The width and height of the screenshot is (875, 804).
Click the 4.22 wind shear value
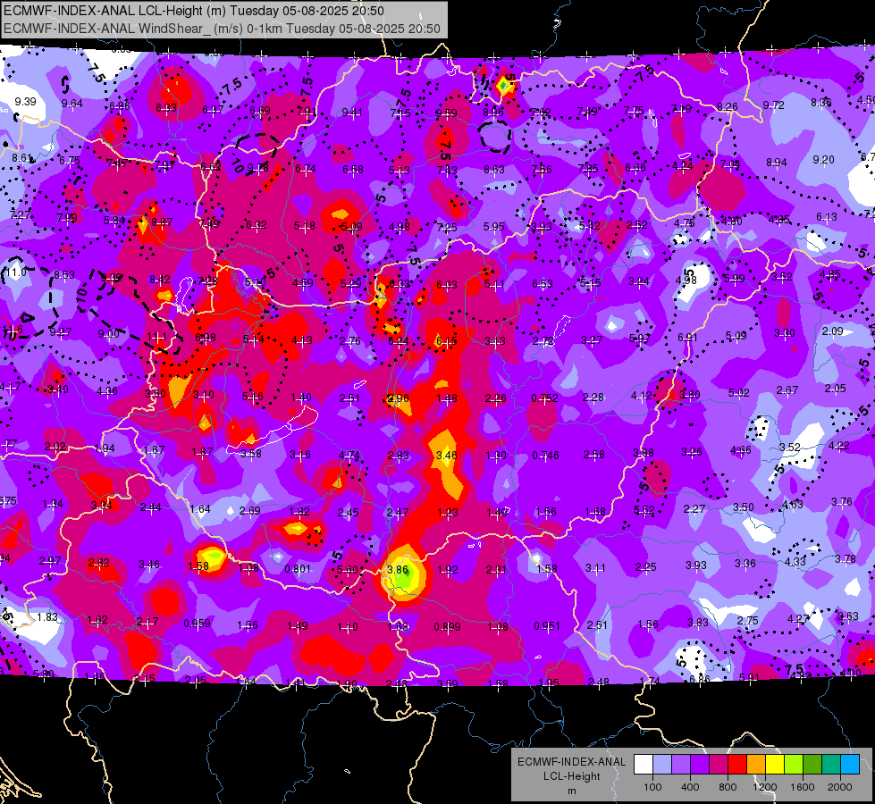(838, 445)
